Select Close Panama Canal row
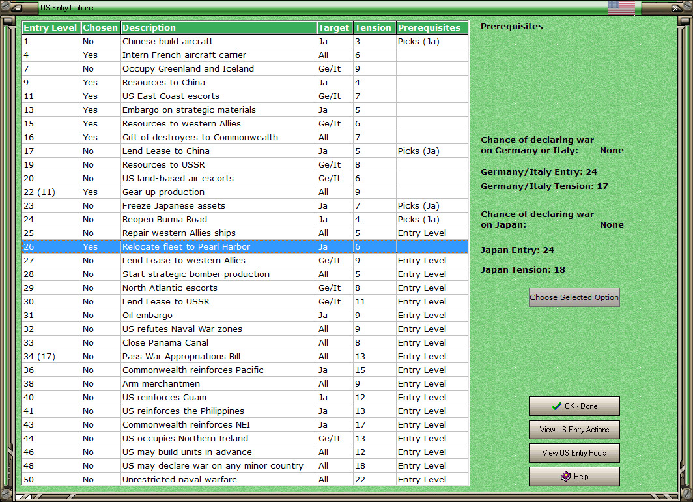Viewport: 693px width, 502px height. point(246,343)
